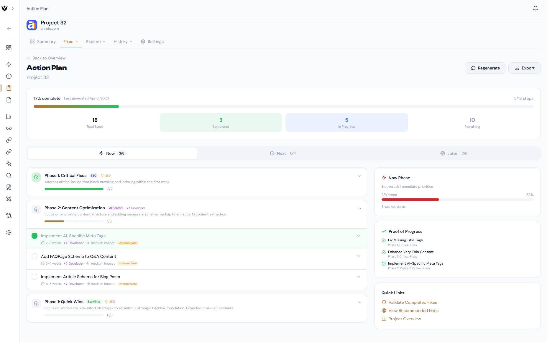Open the sparkles AI sidebar icon
Viewport: 547px width, 342px height.
click(x=9, y=164)
